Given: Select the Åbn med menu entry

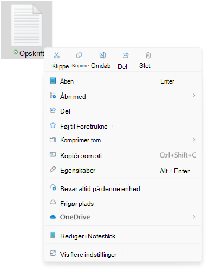Looking at the screenshot, I should (123, 96).
